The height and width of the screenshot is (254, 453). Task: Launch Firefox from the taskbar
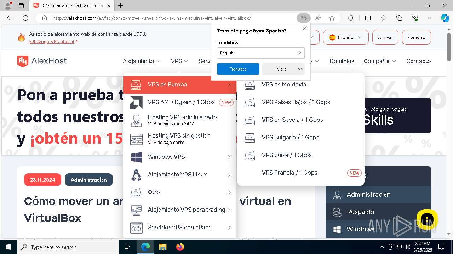[x=180, y=247]
